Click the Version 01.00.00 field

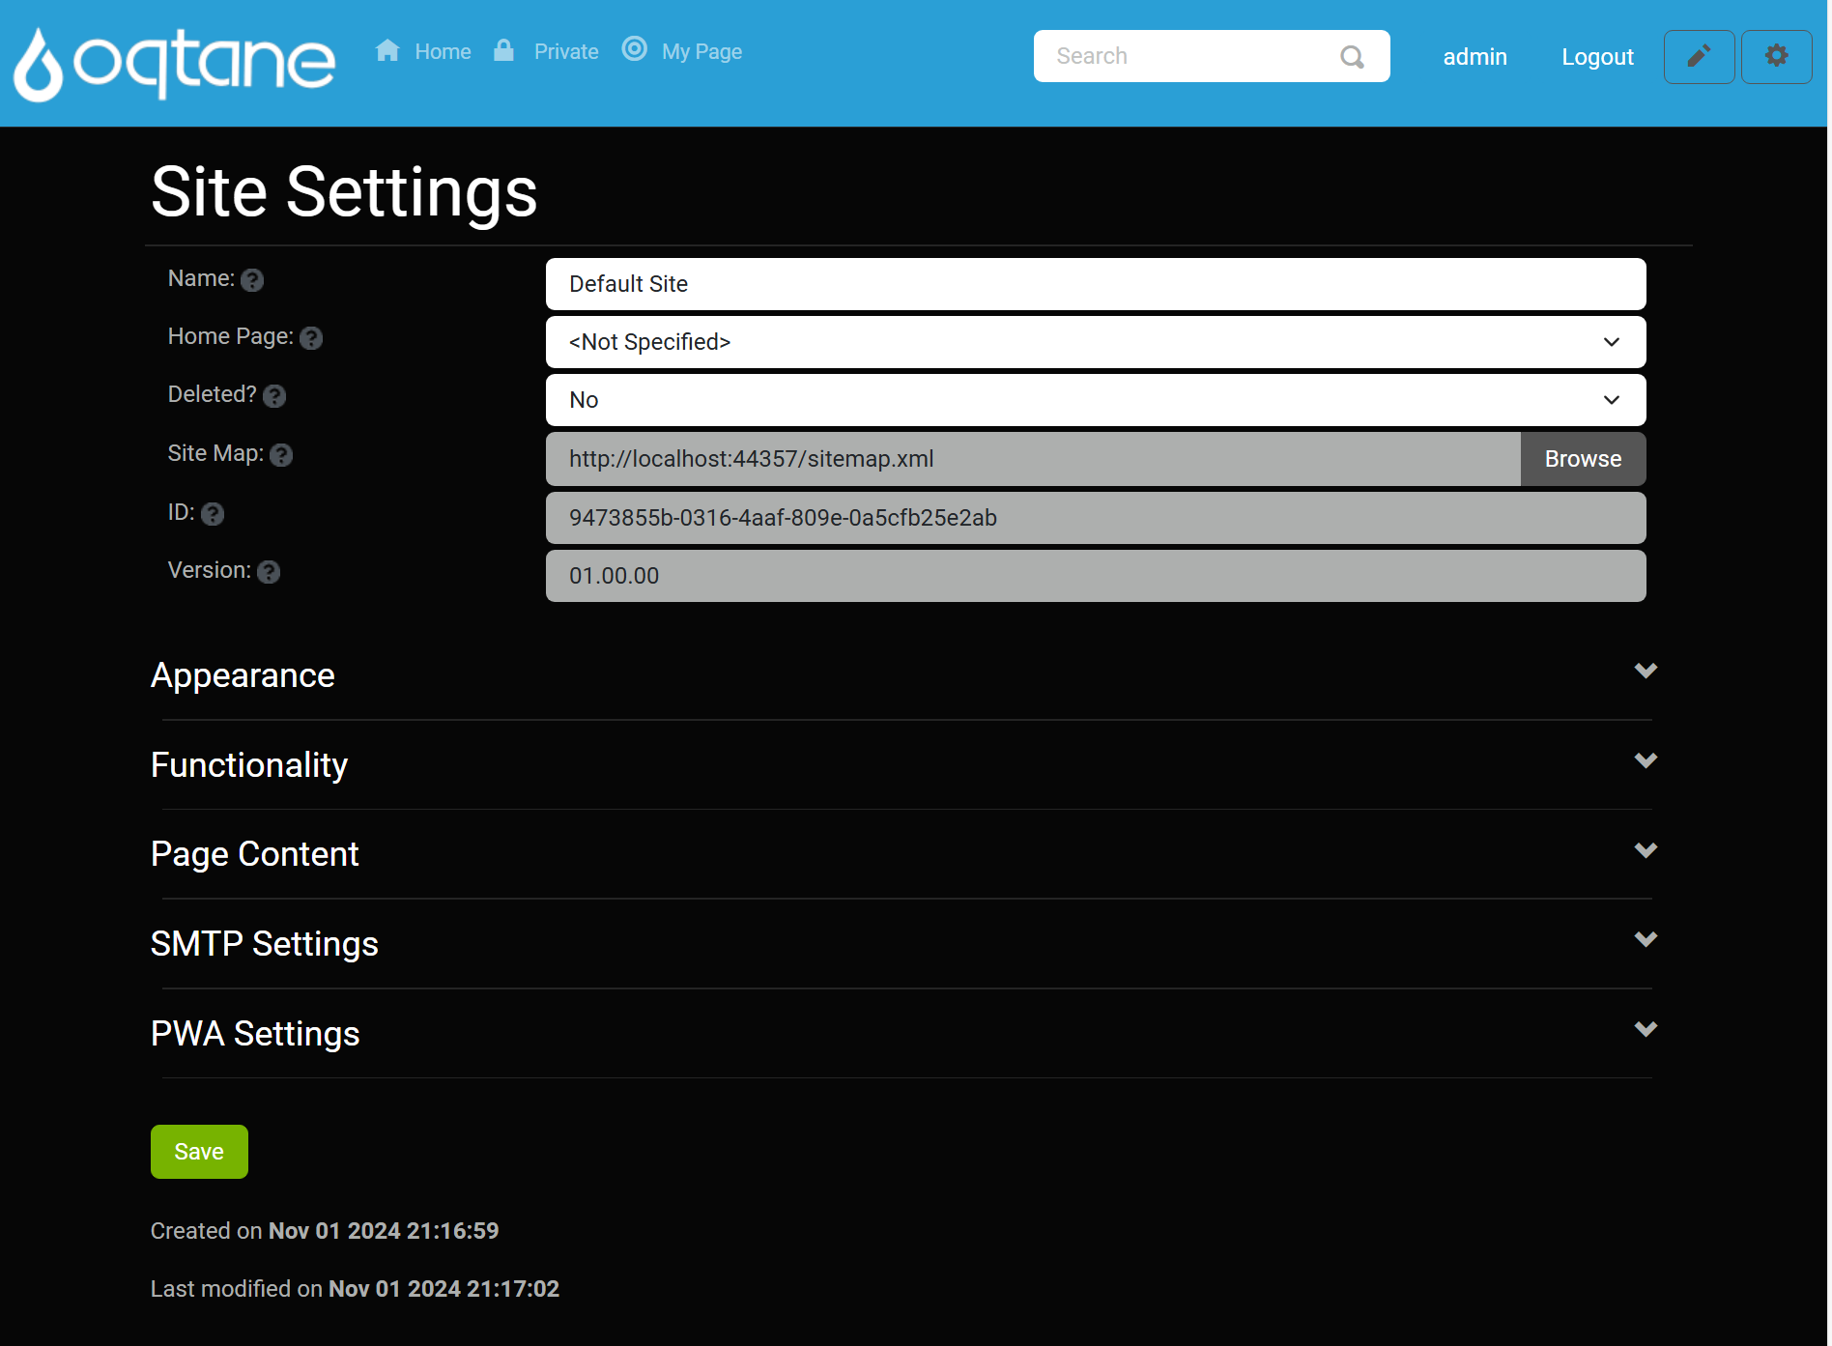(1096, 576)
